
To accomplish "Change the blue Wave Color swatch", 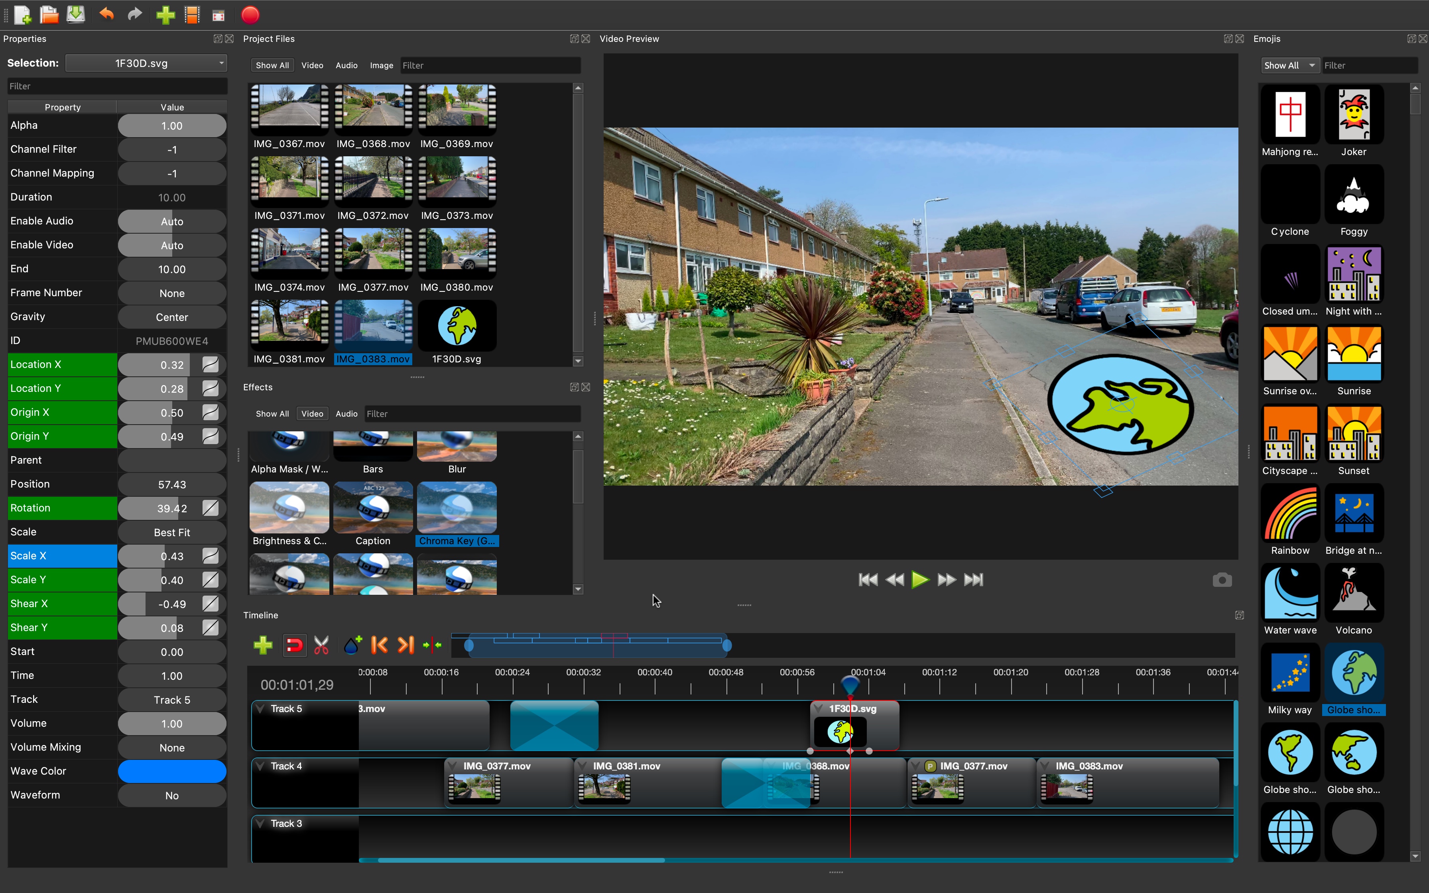I will pos(171,771).
